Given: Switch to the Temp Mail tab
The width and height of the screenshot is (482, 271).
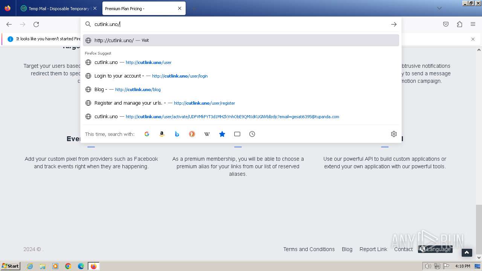Looking at the screenshot, I should point(59,8).
